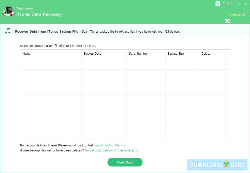250x173 pixels.
Task: Click the music note iTunes icon
Action: [x=8, y=31]
